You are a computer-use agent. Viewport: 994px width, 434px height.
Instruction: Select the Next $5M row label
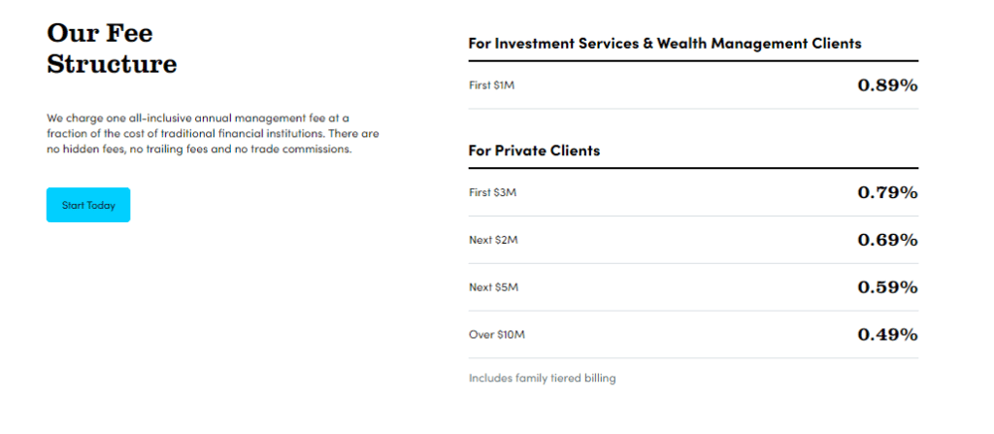(x=494, y=287)
